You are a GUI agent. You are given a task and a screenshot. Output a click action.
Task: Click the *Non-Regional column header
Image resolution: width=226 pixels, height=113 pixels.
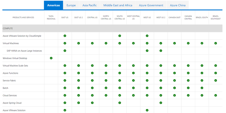click(x=51, y=18)
